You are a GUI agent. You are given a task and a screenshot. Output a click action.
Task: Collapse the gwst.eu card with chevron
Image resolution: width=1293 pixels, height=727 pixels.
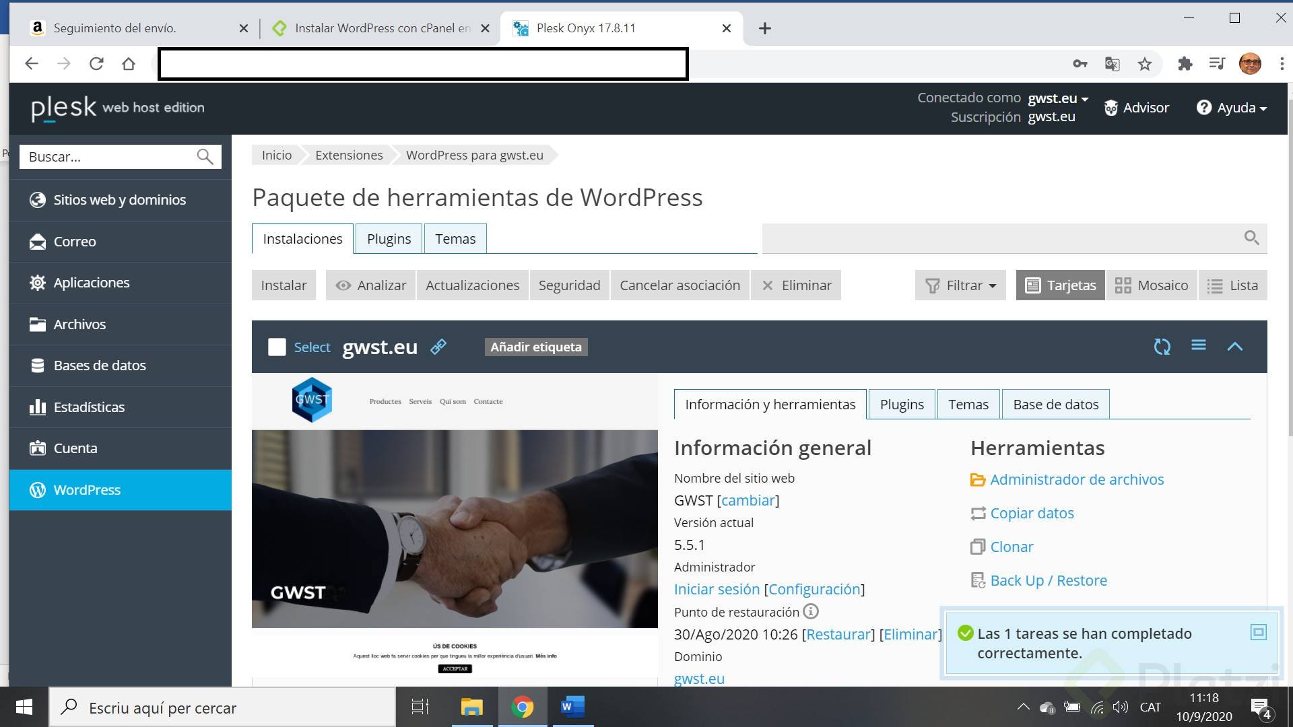click(1234, 347)
